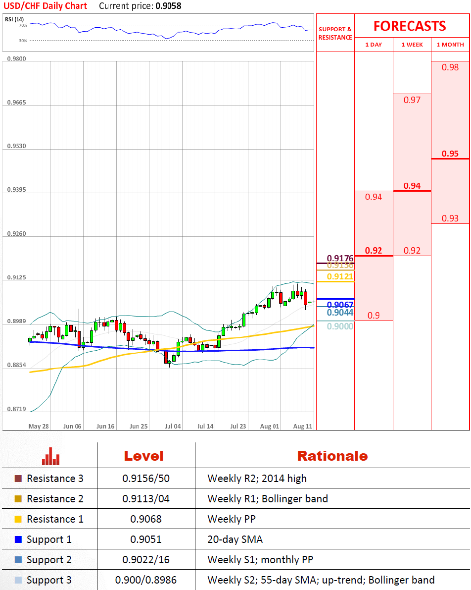Viewport: 471px width, 590px height.
Task: Click the level cell 0.9113/04
Action: (x=146, y=499)
